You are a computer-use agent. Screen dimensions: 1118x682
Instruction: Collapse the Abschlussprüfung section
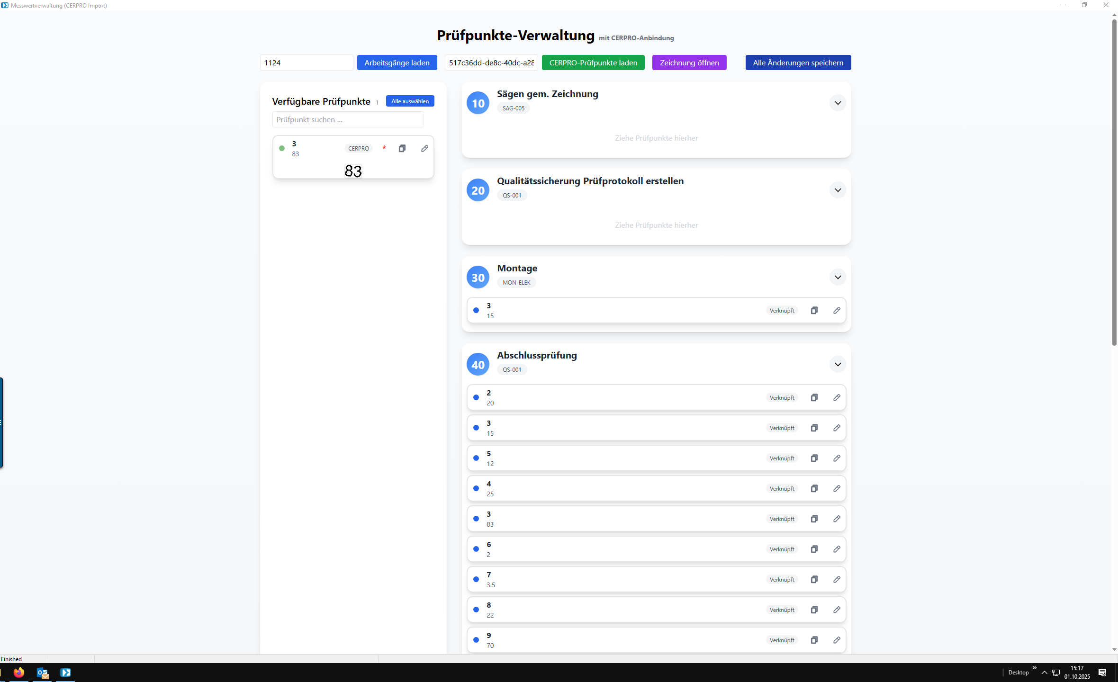point(838,364)
